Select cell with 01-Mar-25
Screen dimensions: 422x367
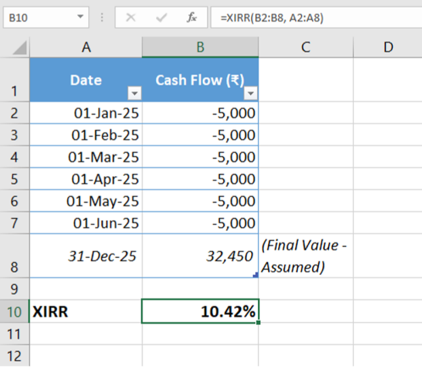86,157
